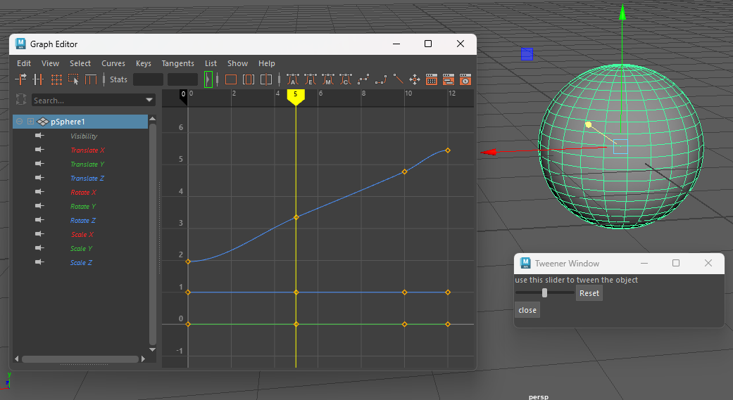This screenshot has width=733, height=400.
Task: Select the Rotate Z channel
Action: click(83, 220)
